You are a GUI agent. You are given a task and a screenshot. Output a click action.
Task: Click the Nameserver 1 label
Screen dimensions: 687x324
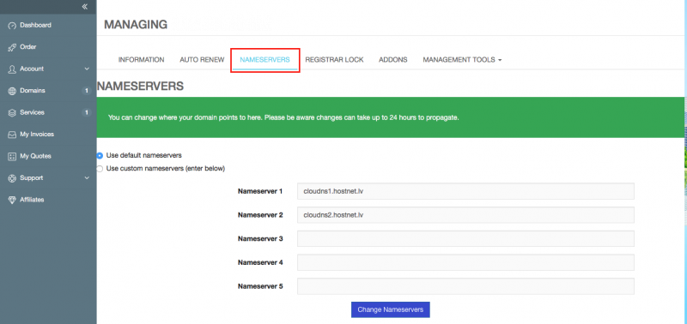[260, 191]
